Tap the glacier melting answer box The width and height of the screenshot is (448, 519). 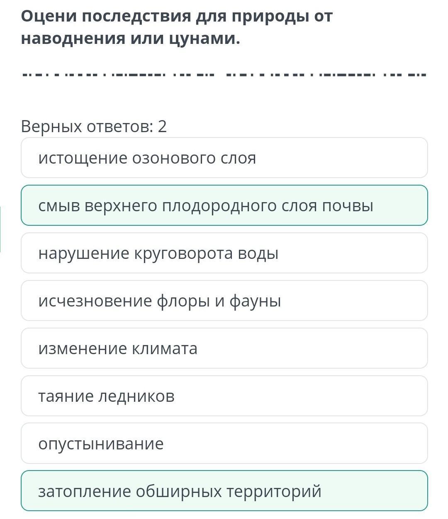coord(224,396)
